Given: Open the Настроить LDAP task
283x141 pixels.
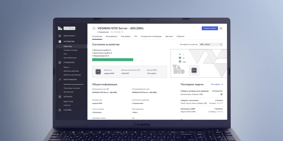Looking at the screenshot, I should (188, 109).
